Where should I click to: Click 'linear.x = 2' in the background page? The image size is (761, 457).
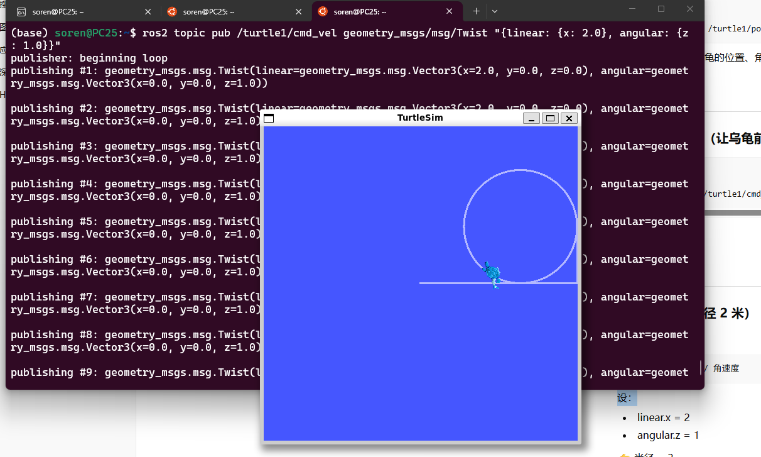click(x=663, y=417)
